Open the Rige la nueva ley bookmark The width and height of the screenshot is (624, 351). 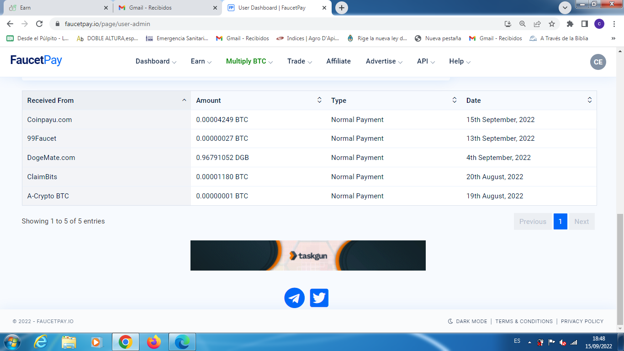(x=377, y=38)
